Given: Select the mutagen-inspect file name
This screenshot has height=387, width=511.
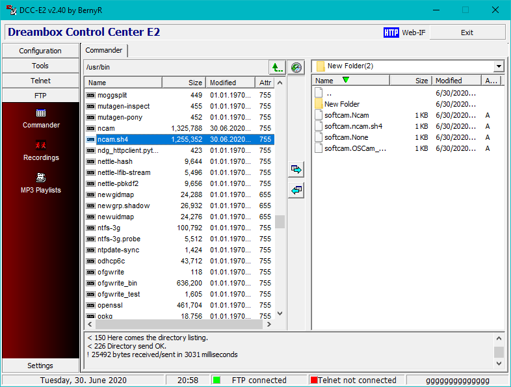Looking at the screenshot, I should point(124,106).
